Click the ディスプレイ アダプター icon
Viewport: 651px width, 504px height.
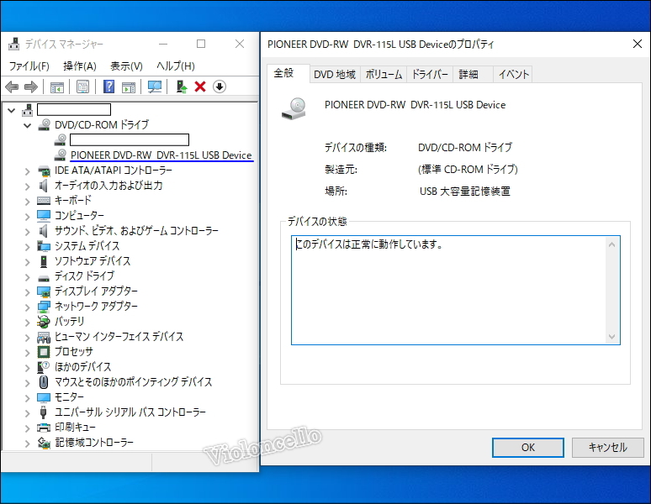44,291
